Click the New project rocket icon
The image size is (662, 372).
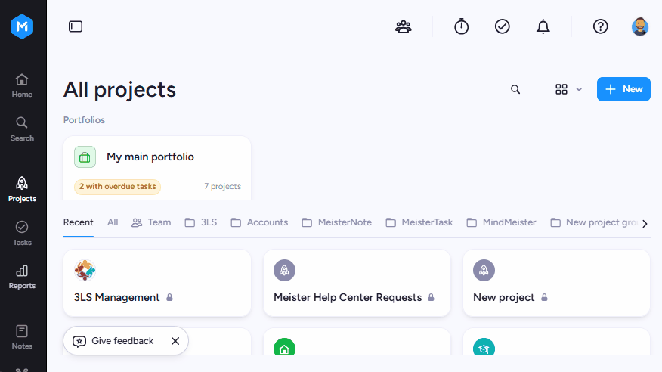(x=484, y=270)
